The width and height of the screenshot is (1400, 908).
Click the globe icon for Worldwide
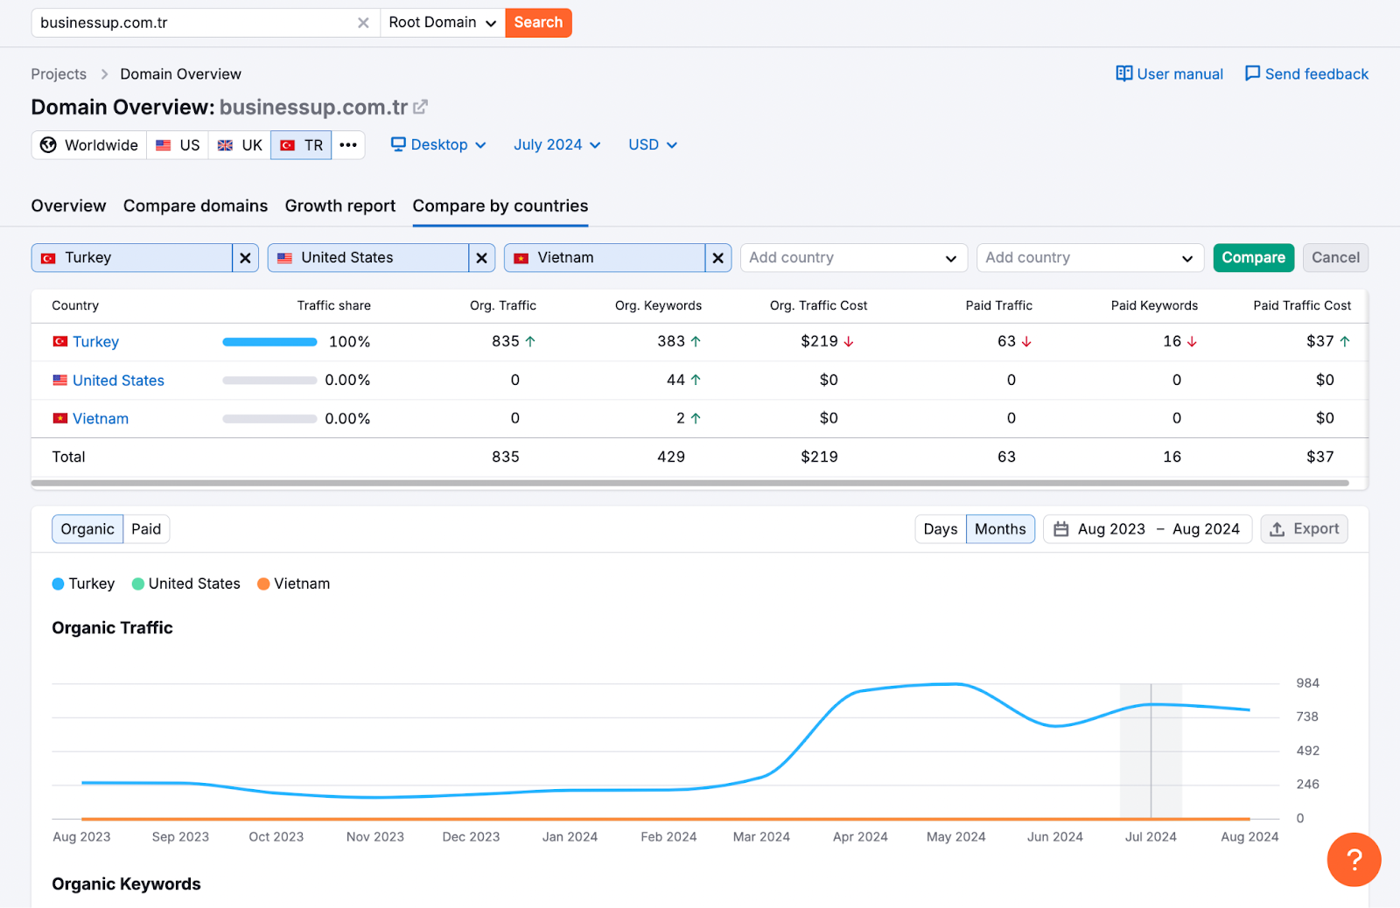point(48,145)
